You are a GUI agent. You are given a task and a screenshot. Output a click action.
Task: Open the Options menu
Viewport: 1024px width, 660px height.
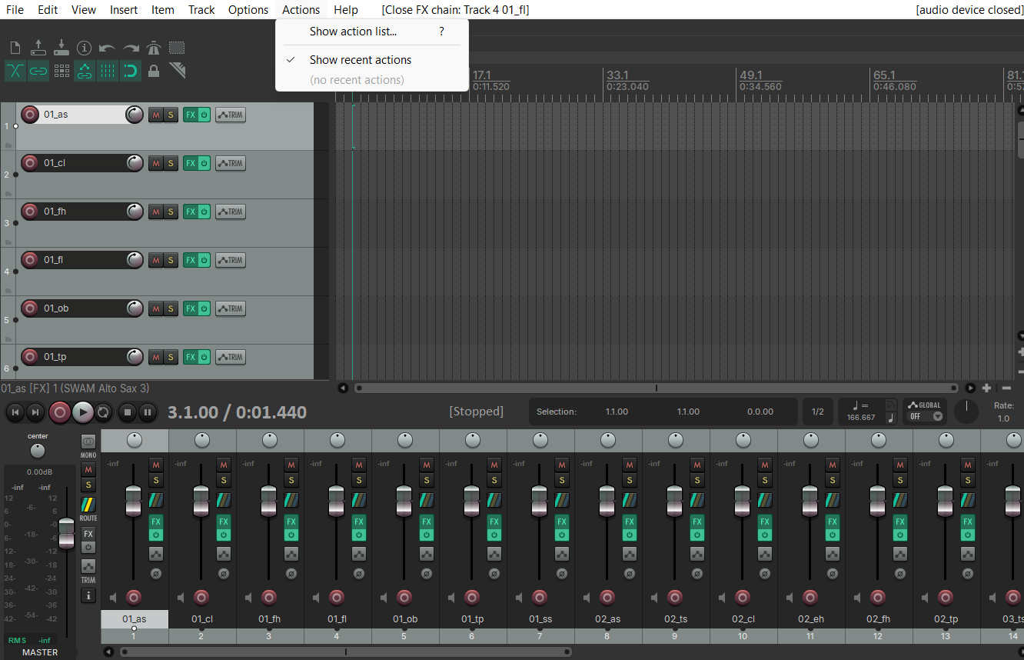pos(248,9)
